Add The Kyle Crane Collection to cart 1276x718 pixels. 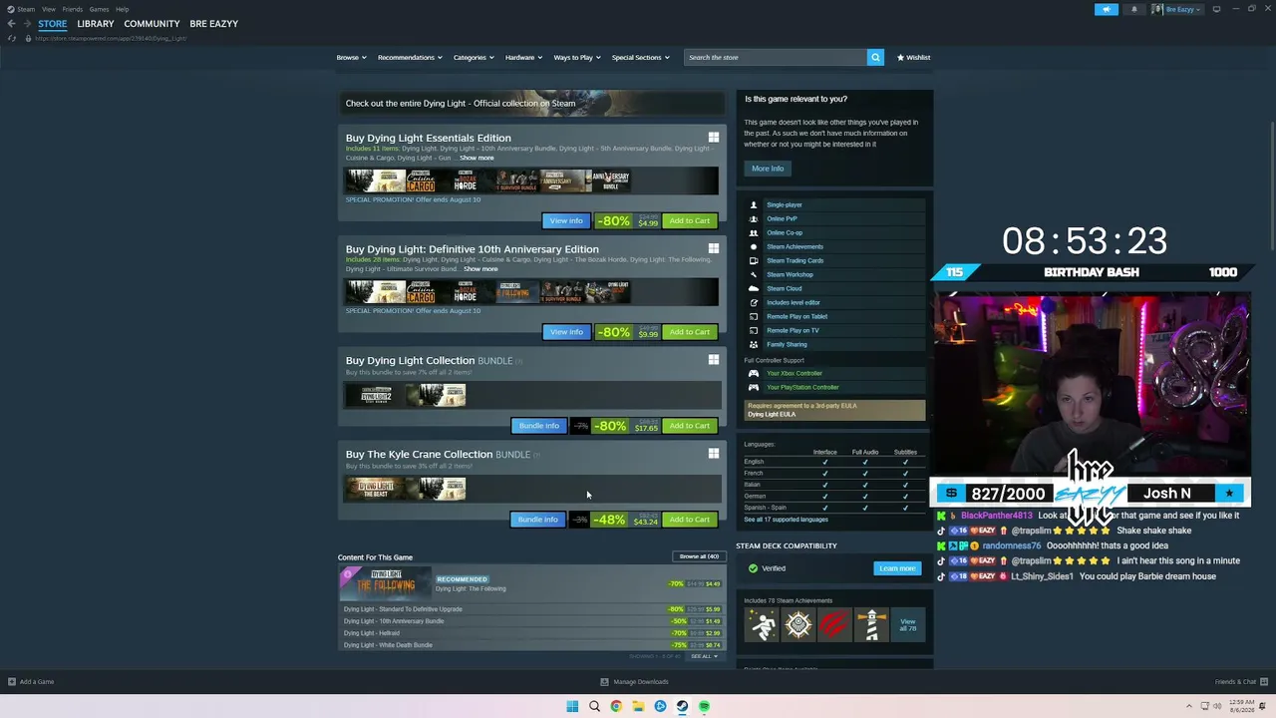690,520
